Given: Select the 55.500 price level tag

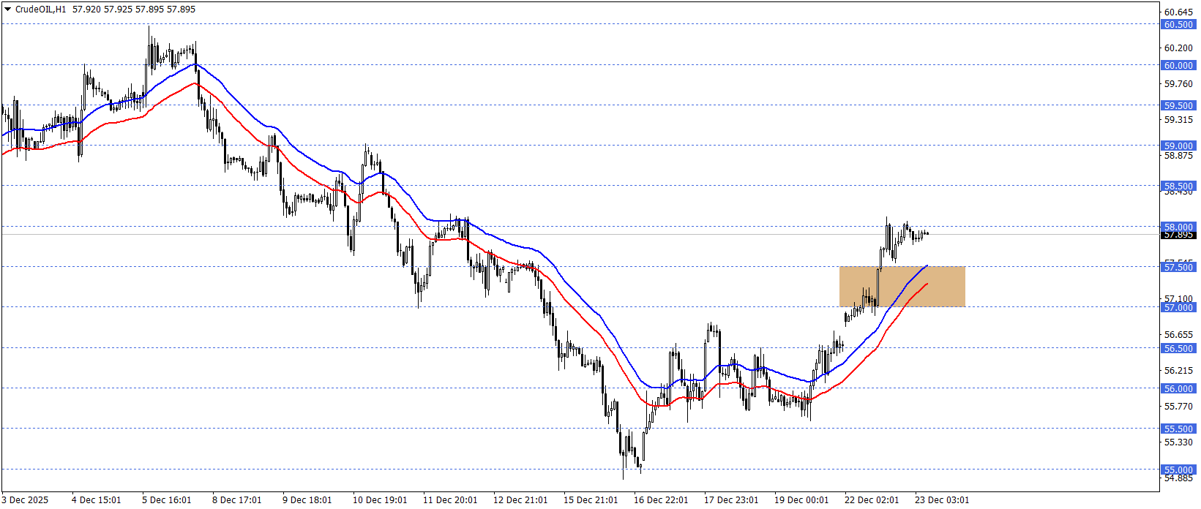Looking at the screenshot, I should [x=1178, y=429].
